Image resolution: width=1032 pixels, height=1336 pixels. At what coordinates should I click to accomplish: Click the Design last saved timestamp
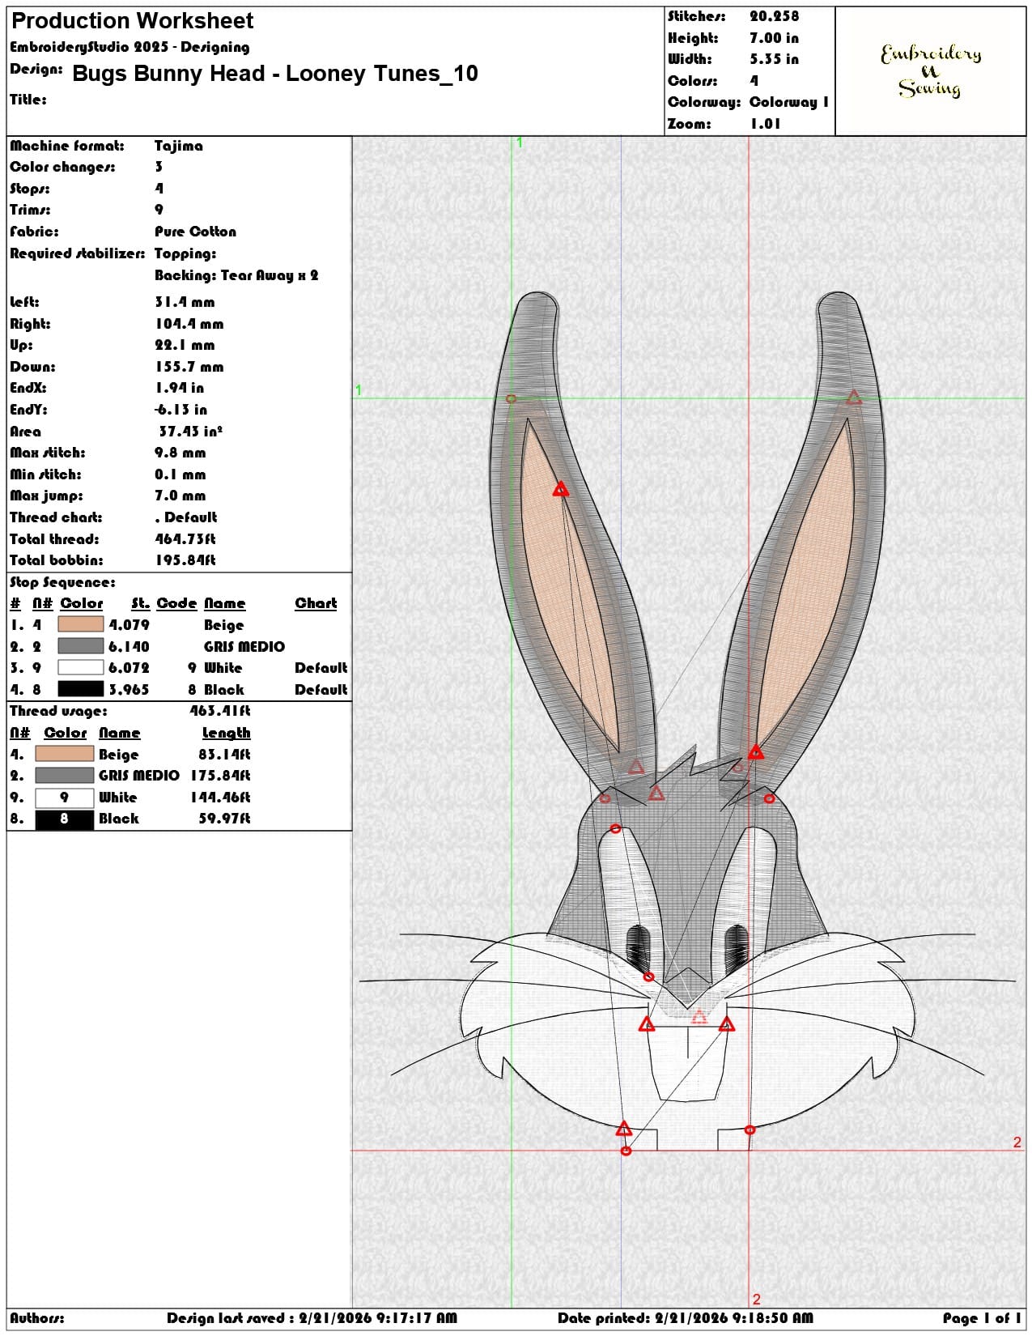click(312, 1318)
